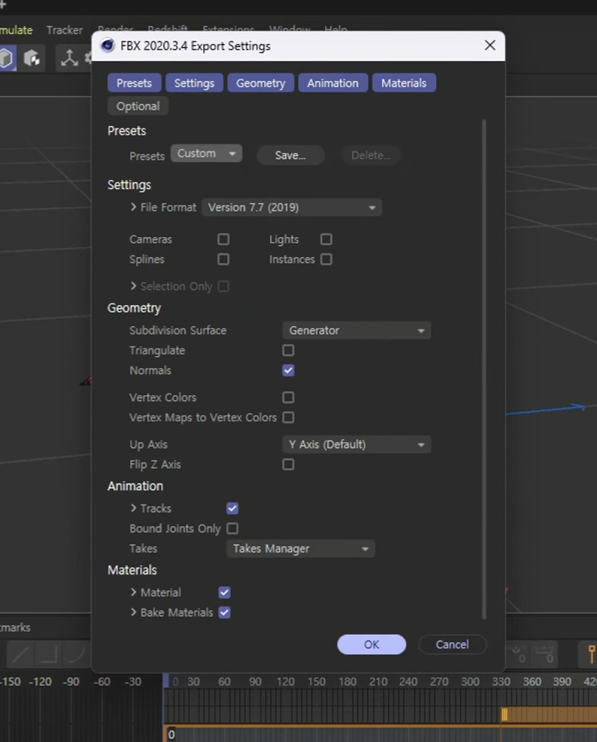Expand the Material chevron

coord(133,592)
